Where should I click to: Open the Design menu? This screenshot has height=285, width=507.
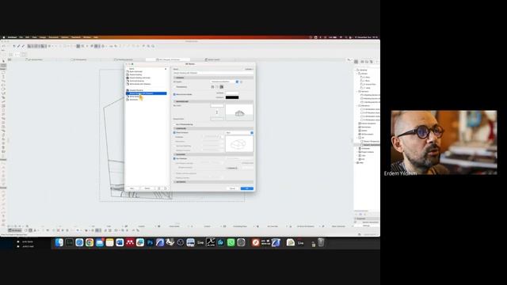[x=43, y=37]
